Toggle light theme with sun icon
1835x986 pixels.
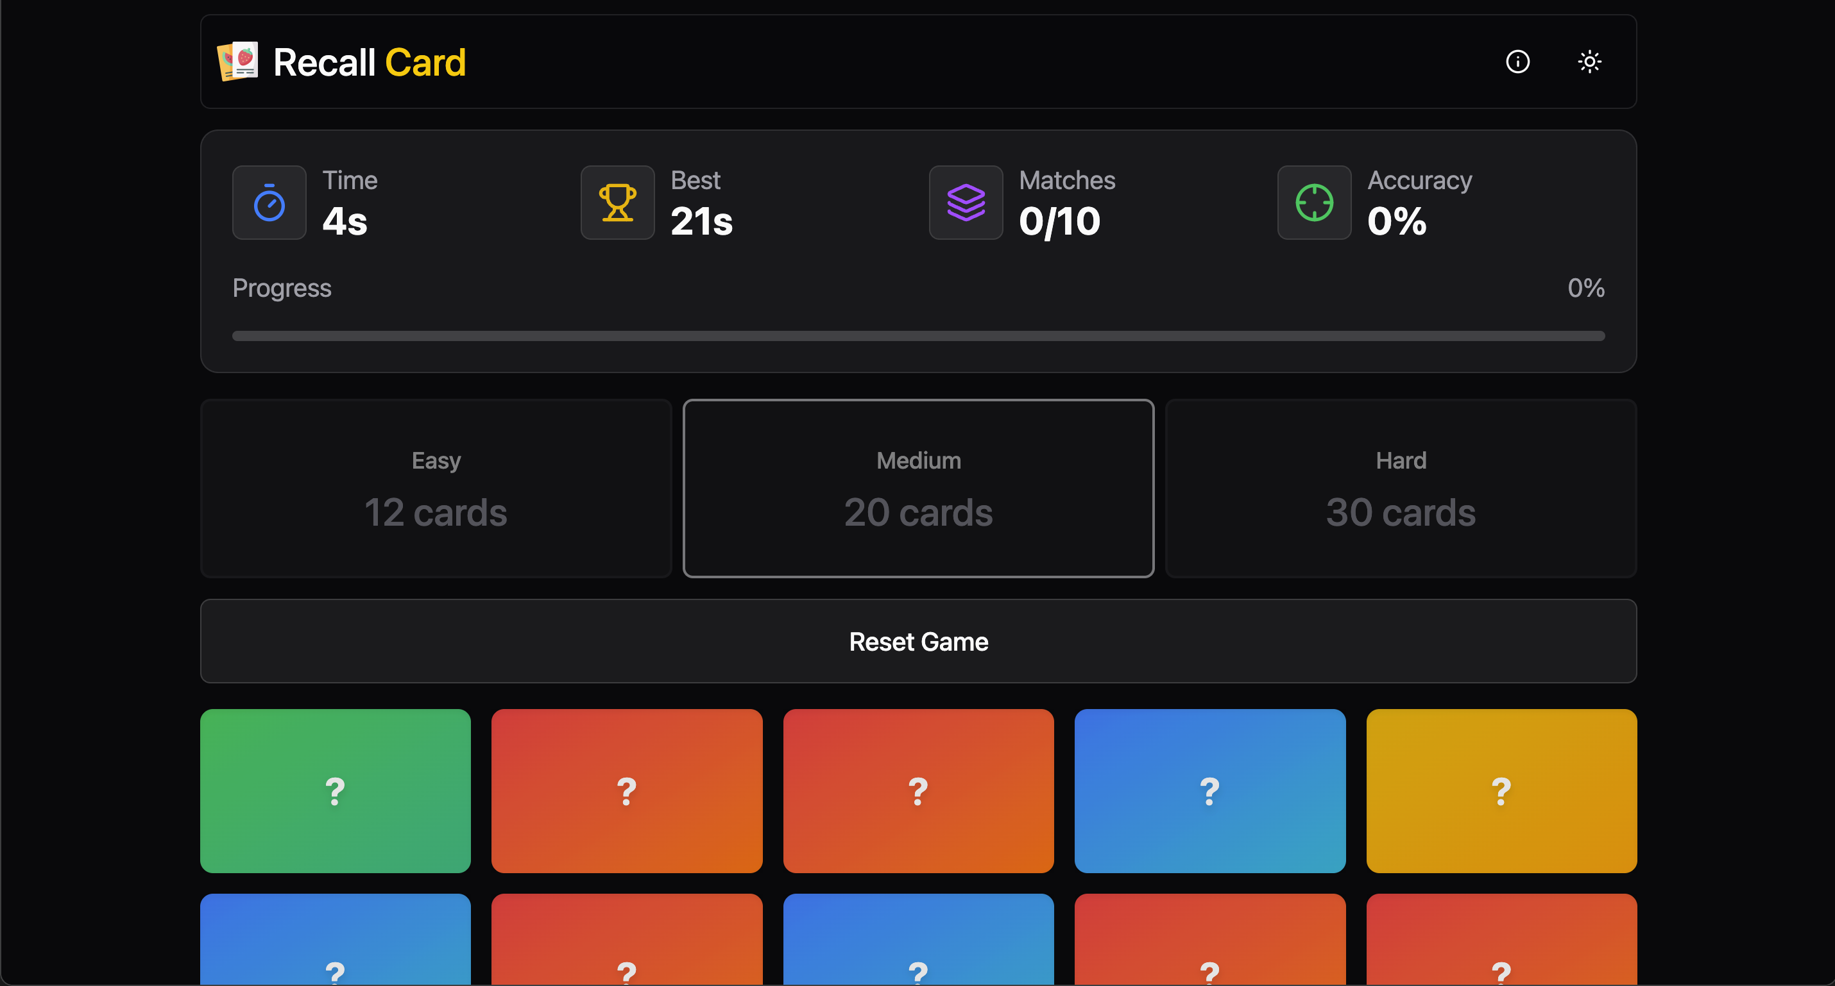(1589, 62)
